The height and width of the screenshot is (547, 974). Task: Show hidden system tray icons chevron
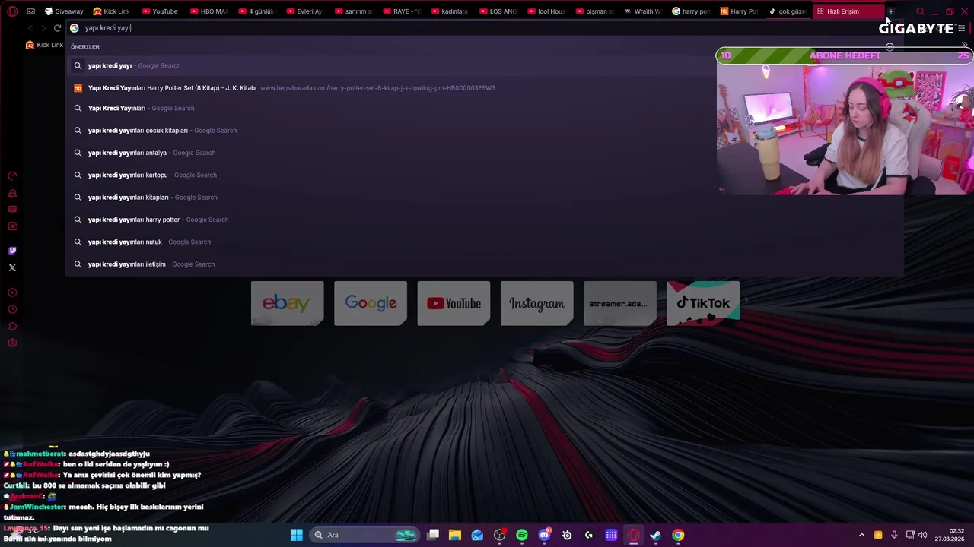coord(861,535)
